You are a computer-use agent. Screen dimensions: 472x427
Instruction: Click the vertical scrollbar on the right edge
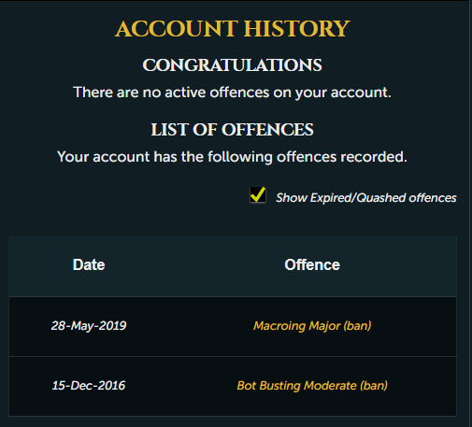point(470,213)
